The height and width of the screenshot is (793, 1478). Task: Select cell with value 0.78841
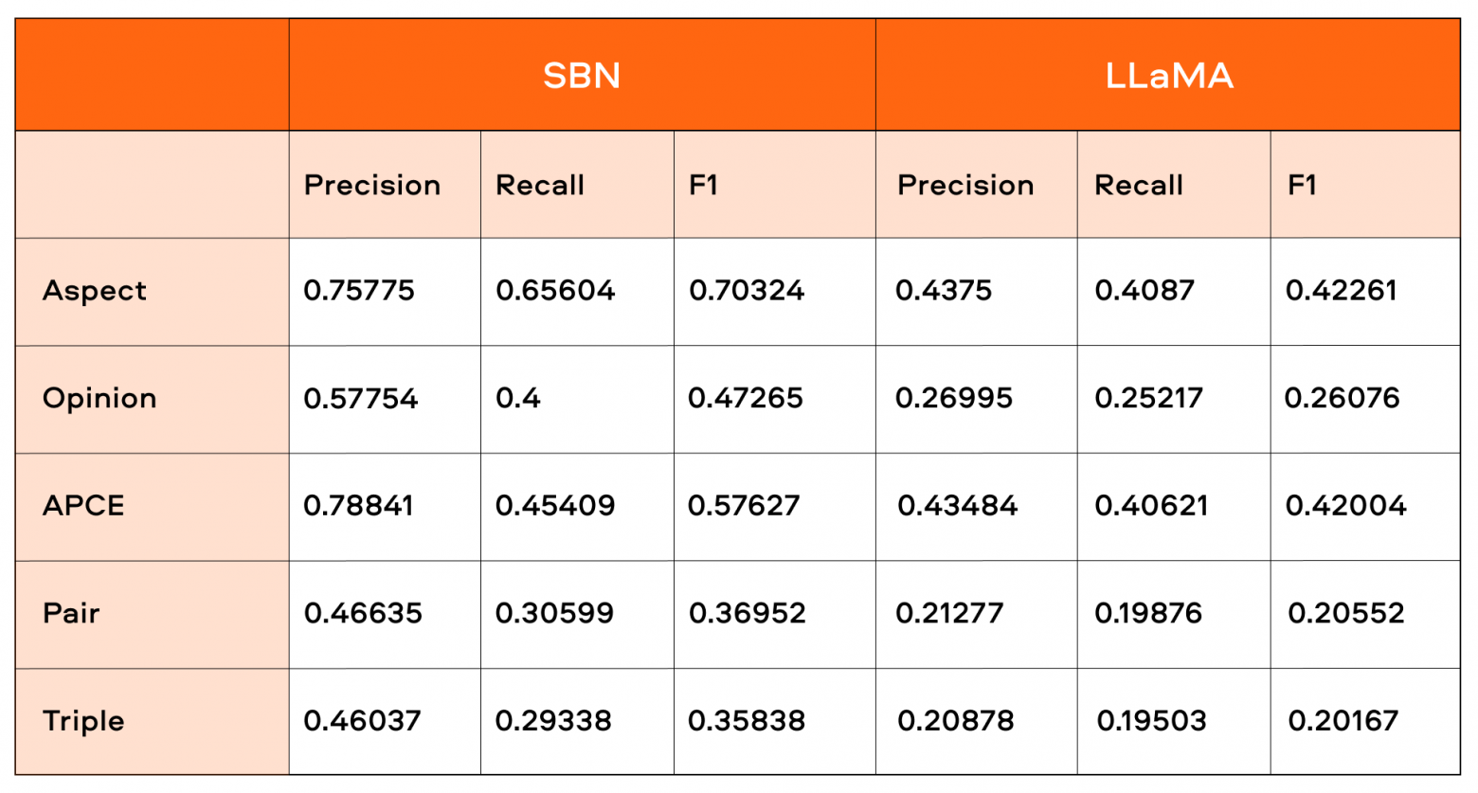click(x=358, y=506)
